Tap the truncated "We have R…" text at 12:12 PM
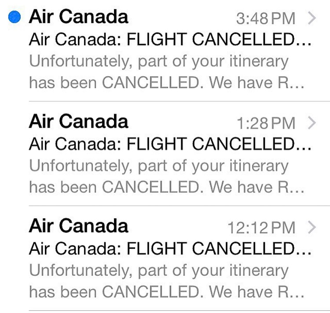The width and height of the screenshot is (330, 313). pos(257,291)
